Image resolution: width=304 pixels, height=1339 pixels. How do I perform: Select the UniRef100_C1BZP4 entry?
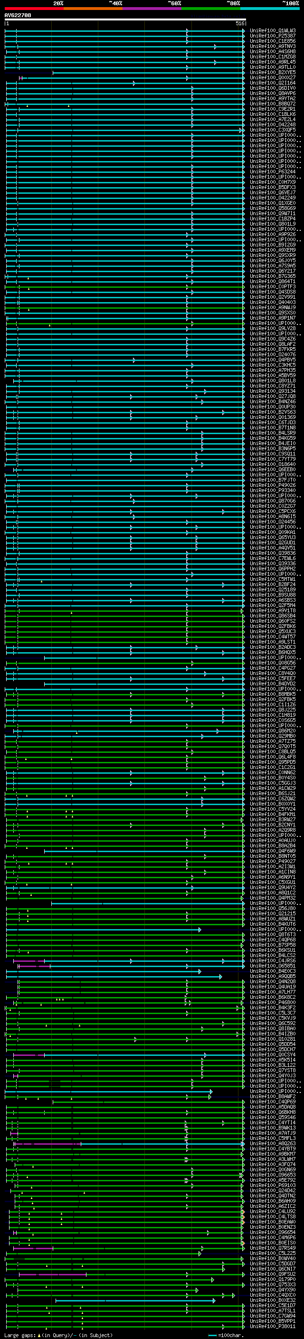[x=273, y=218]
